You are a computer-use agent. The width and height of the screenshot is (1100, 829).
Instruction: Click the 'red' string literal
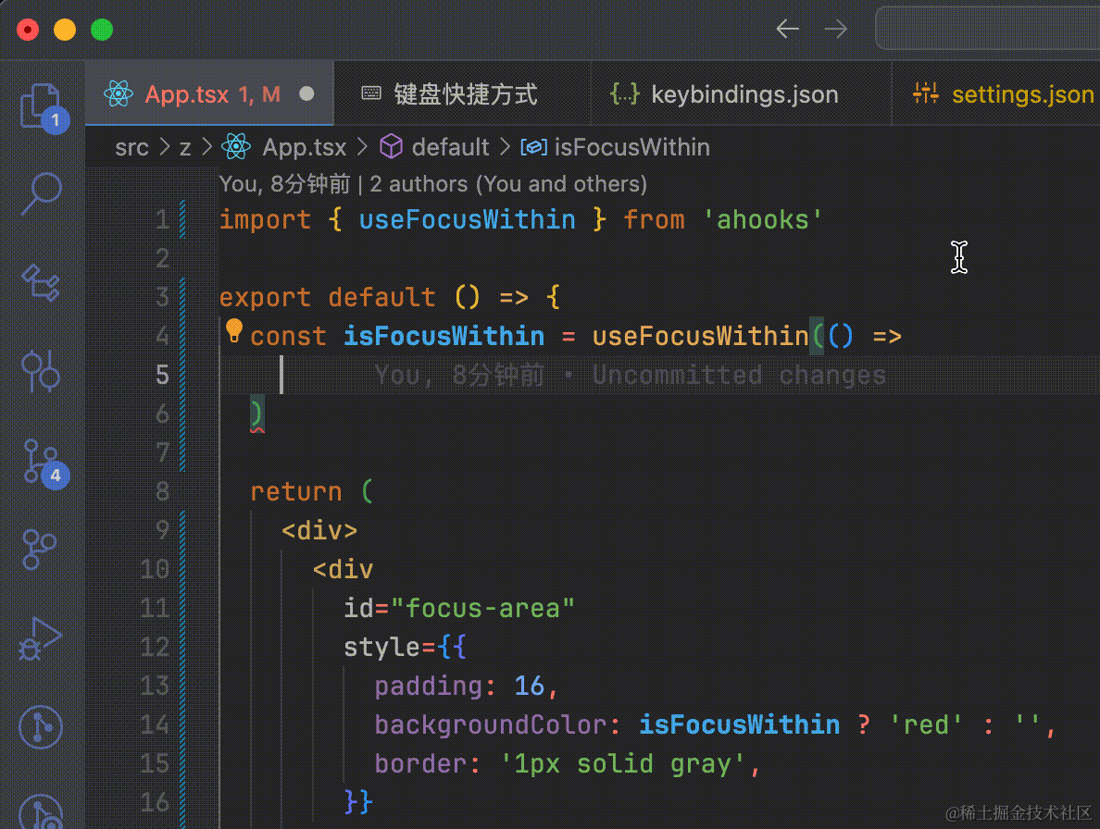tap(926, 725)
